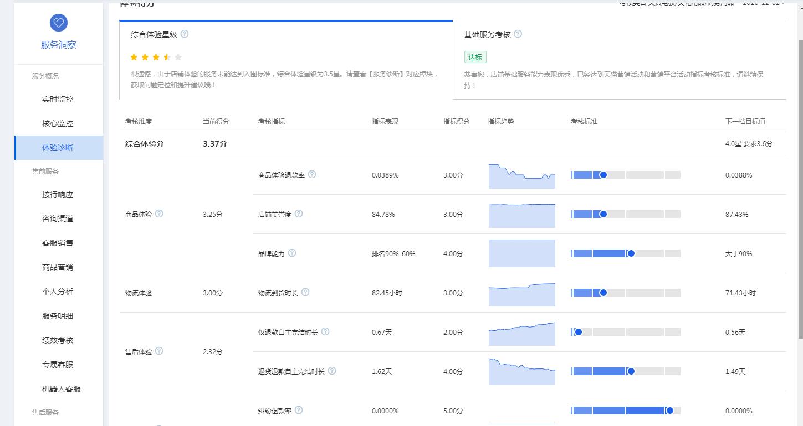Click the 商品体验退款率 trend chart
This screenshot has height=426, width=803.
(521, 176)
